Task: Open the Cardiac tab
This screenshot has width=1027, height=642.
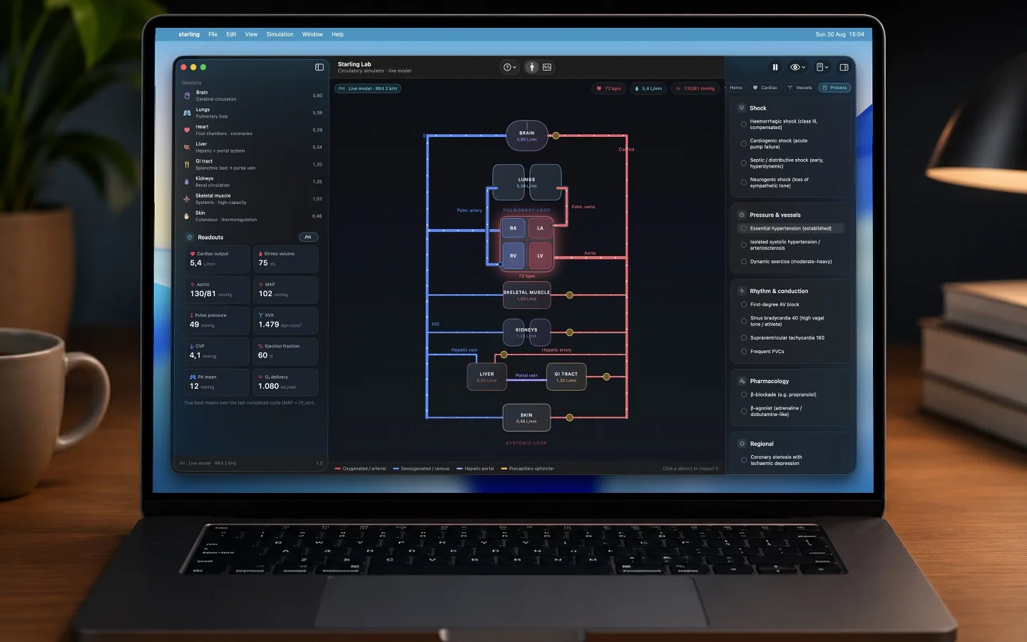Action: pos(765,88)
